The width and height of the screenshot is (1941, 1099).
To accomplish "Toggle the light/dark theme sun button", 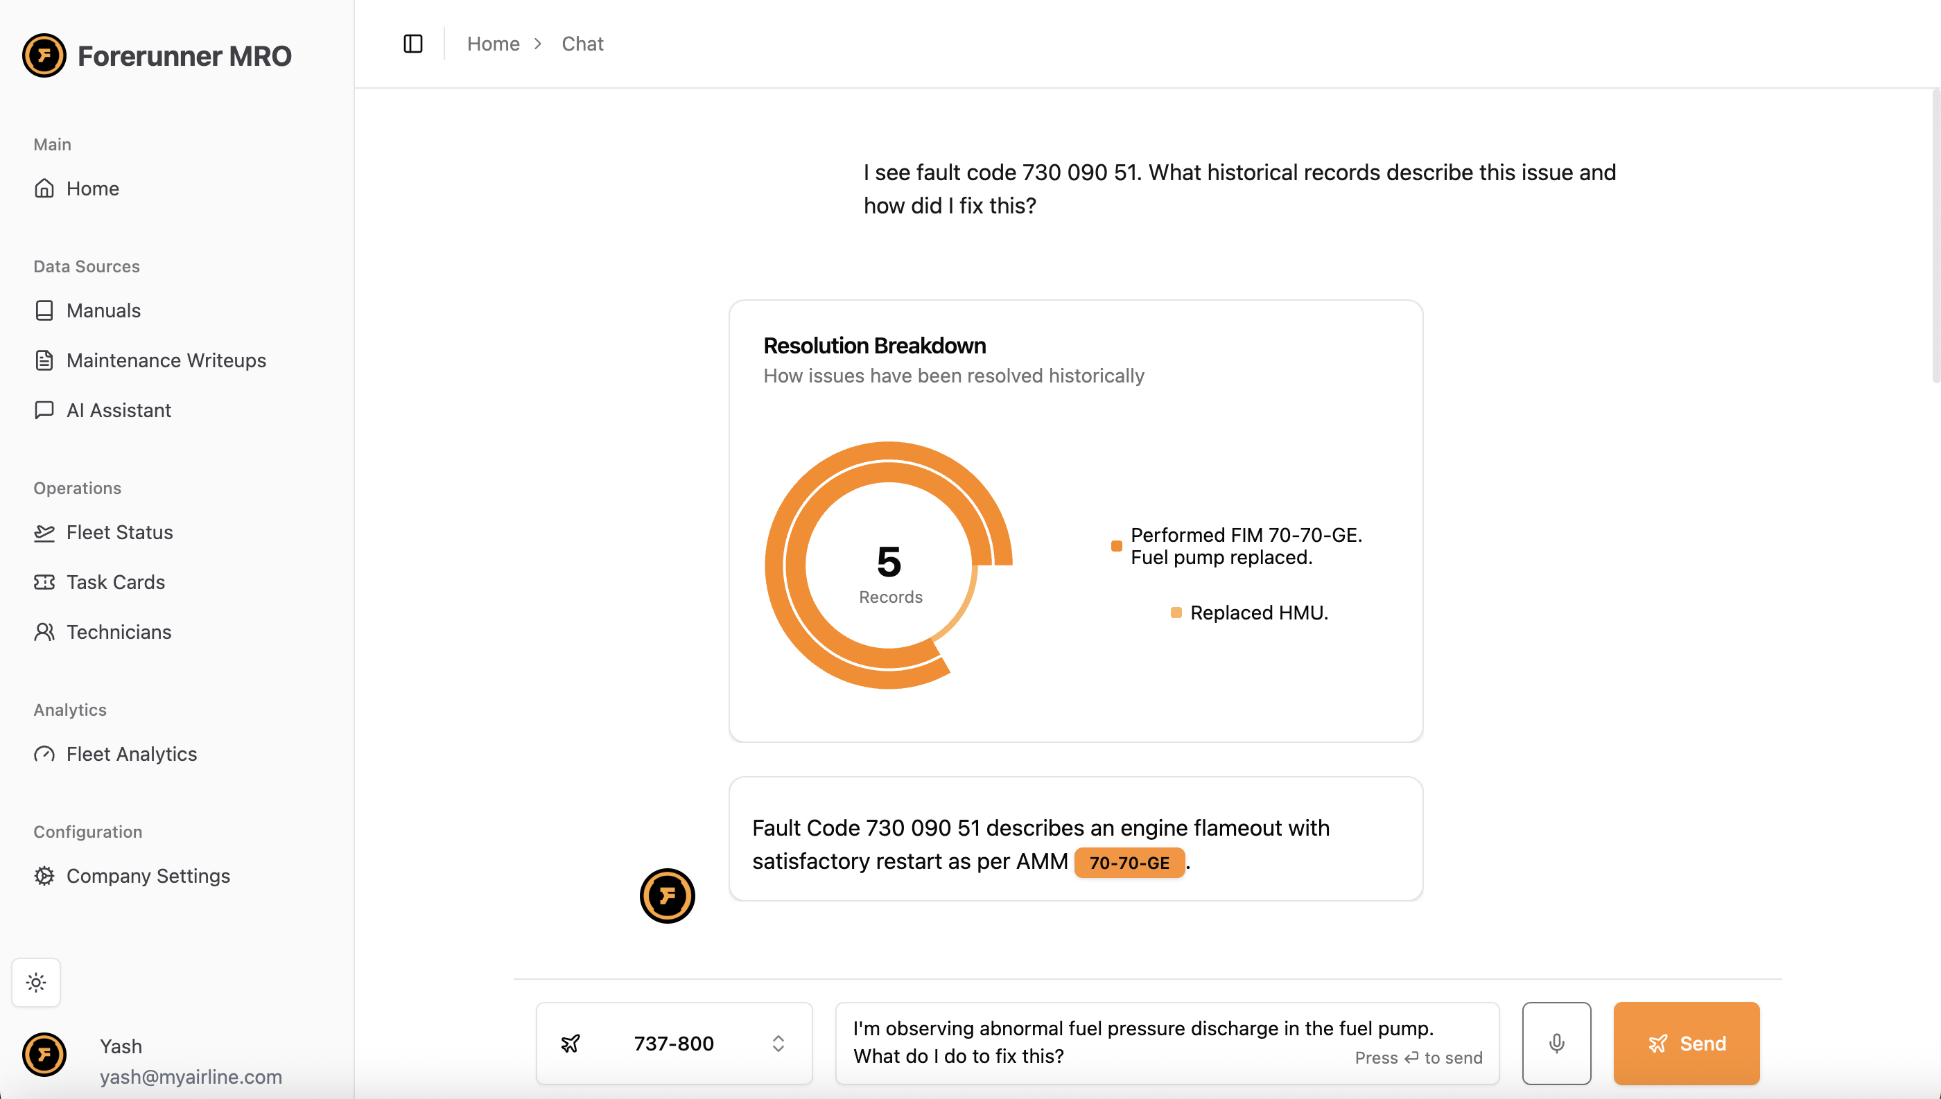I will pos(36,982).
